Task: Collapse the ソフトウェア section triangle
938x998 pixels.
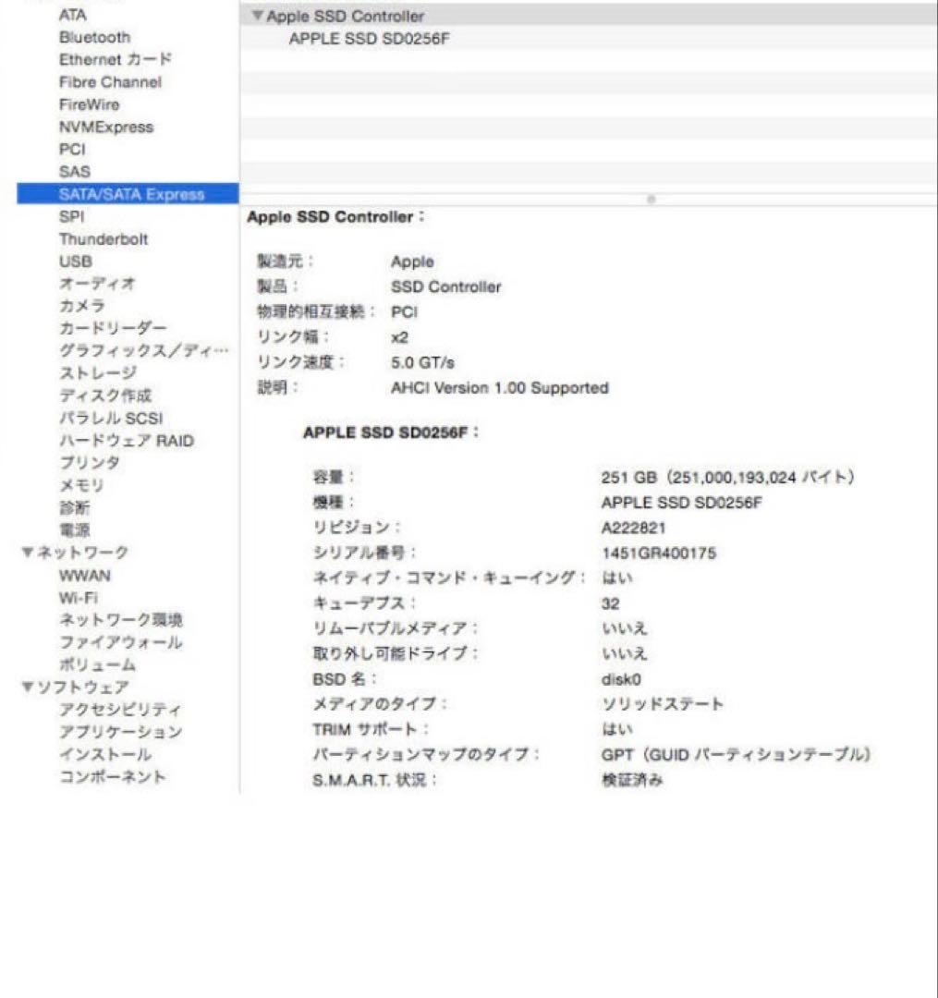Action: pos(28,687)
